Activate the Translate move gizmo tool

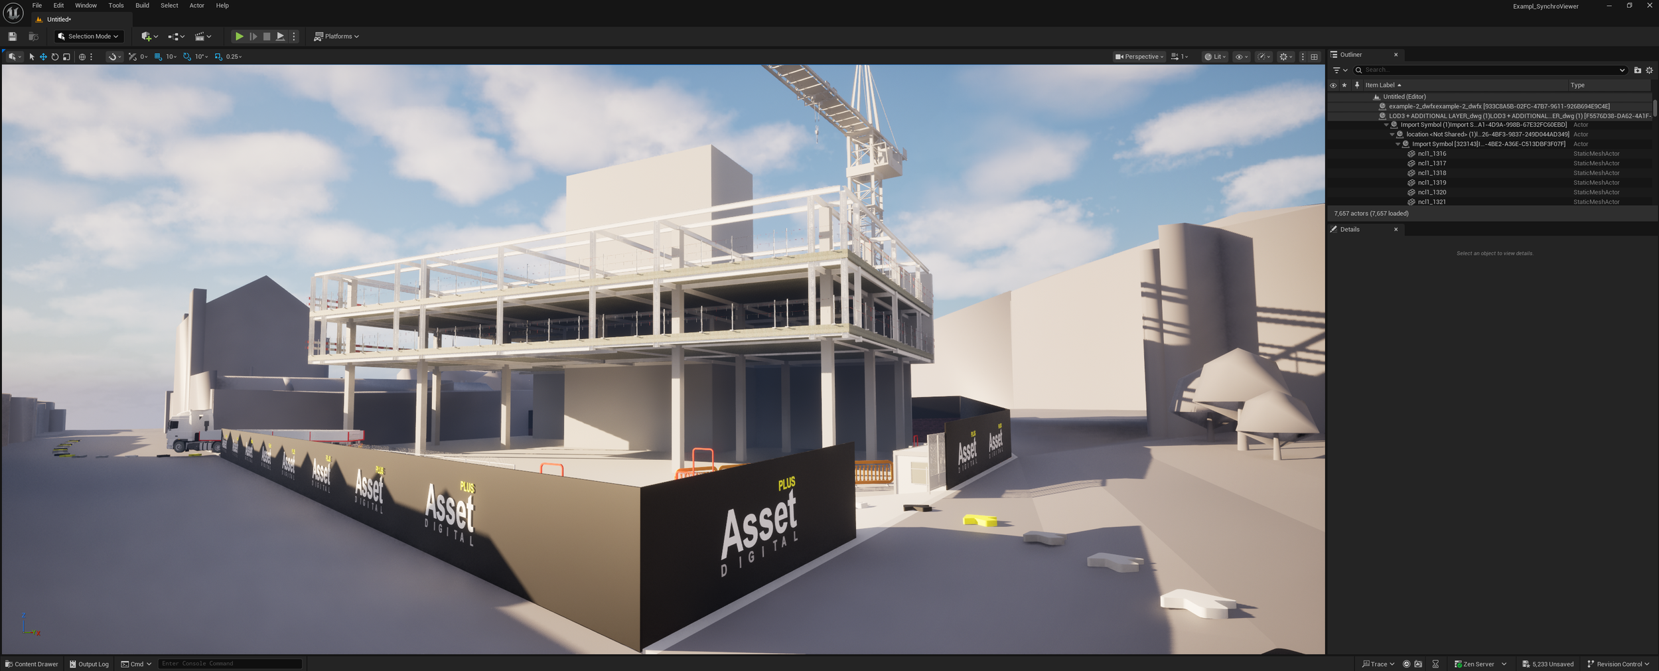tap(43, 57)
